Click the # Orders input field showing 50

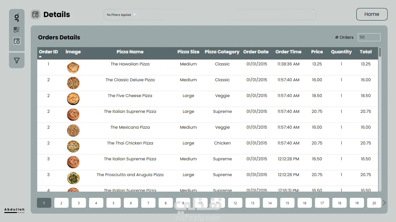369,37
